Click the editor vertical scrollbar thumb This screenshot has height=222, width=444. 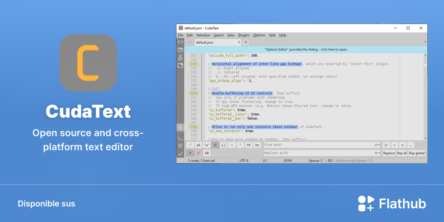[x=425, y=65]
